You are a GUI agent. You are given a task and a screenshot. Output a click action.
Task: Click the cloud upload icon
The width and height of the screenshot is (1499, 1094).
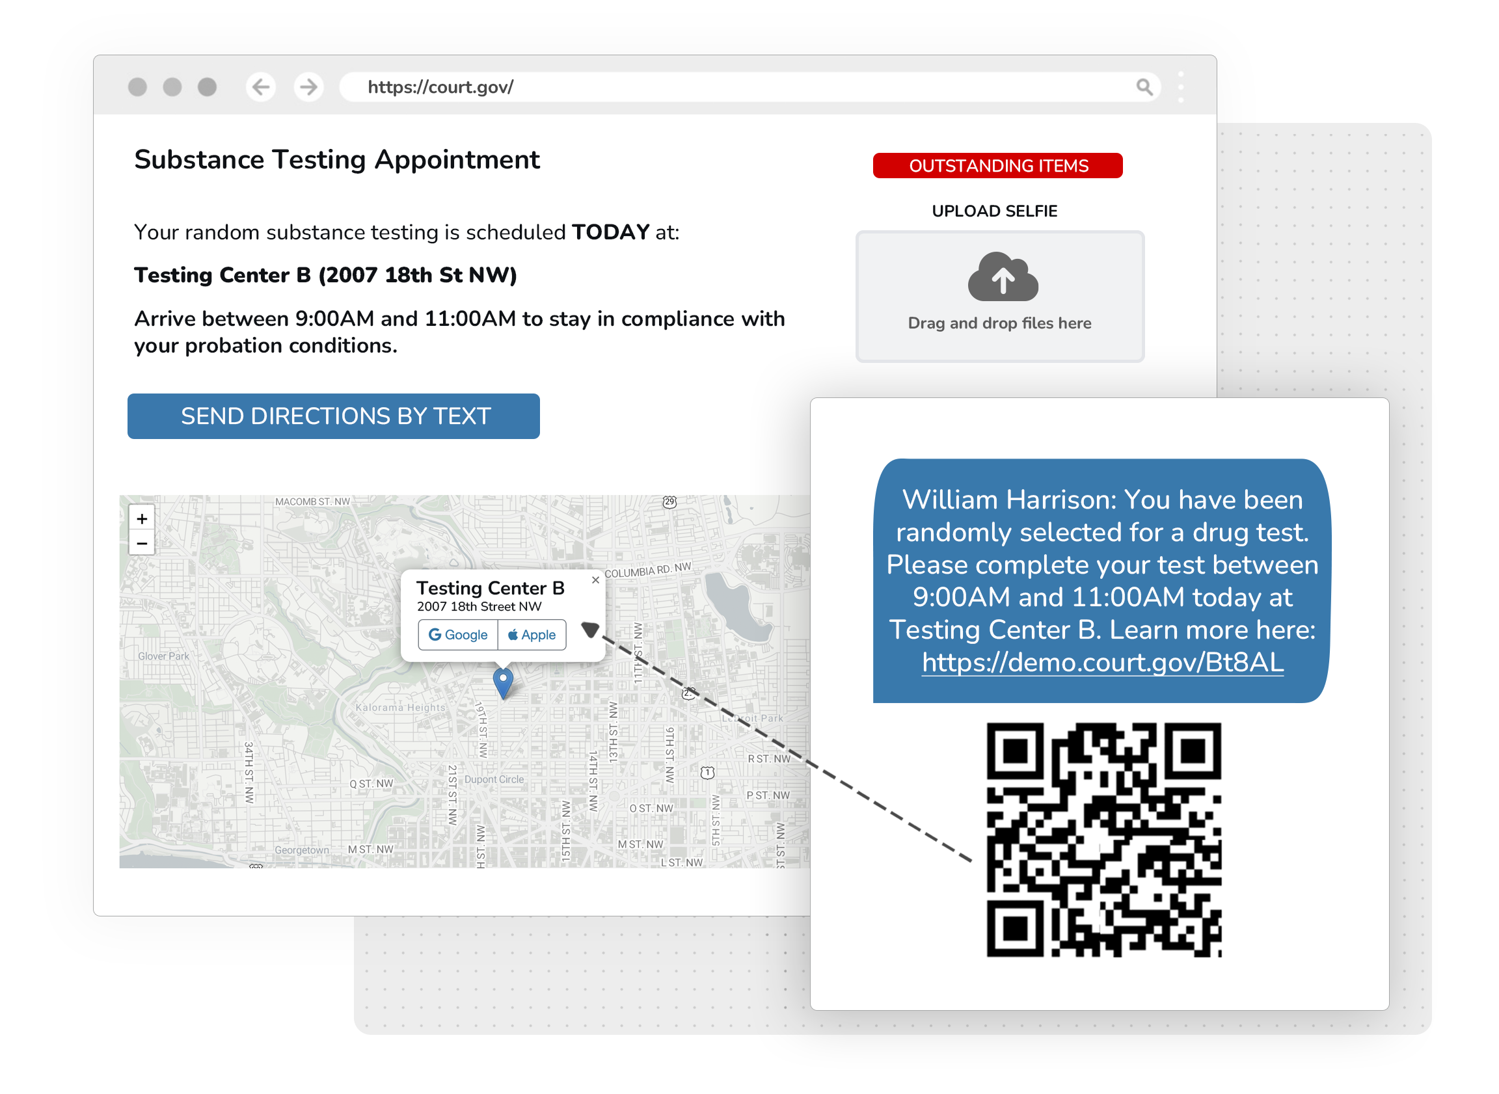coord(1003,276)
